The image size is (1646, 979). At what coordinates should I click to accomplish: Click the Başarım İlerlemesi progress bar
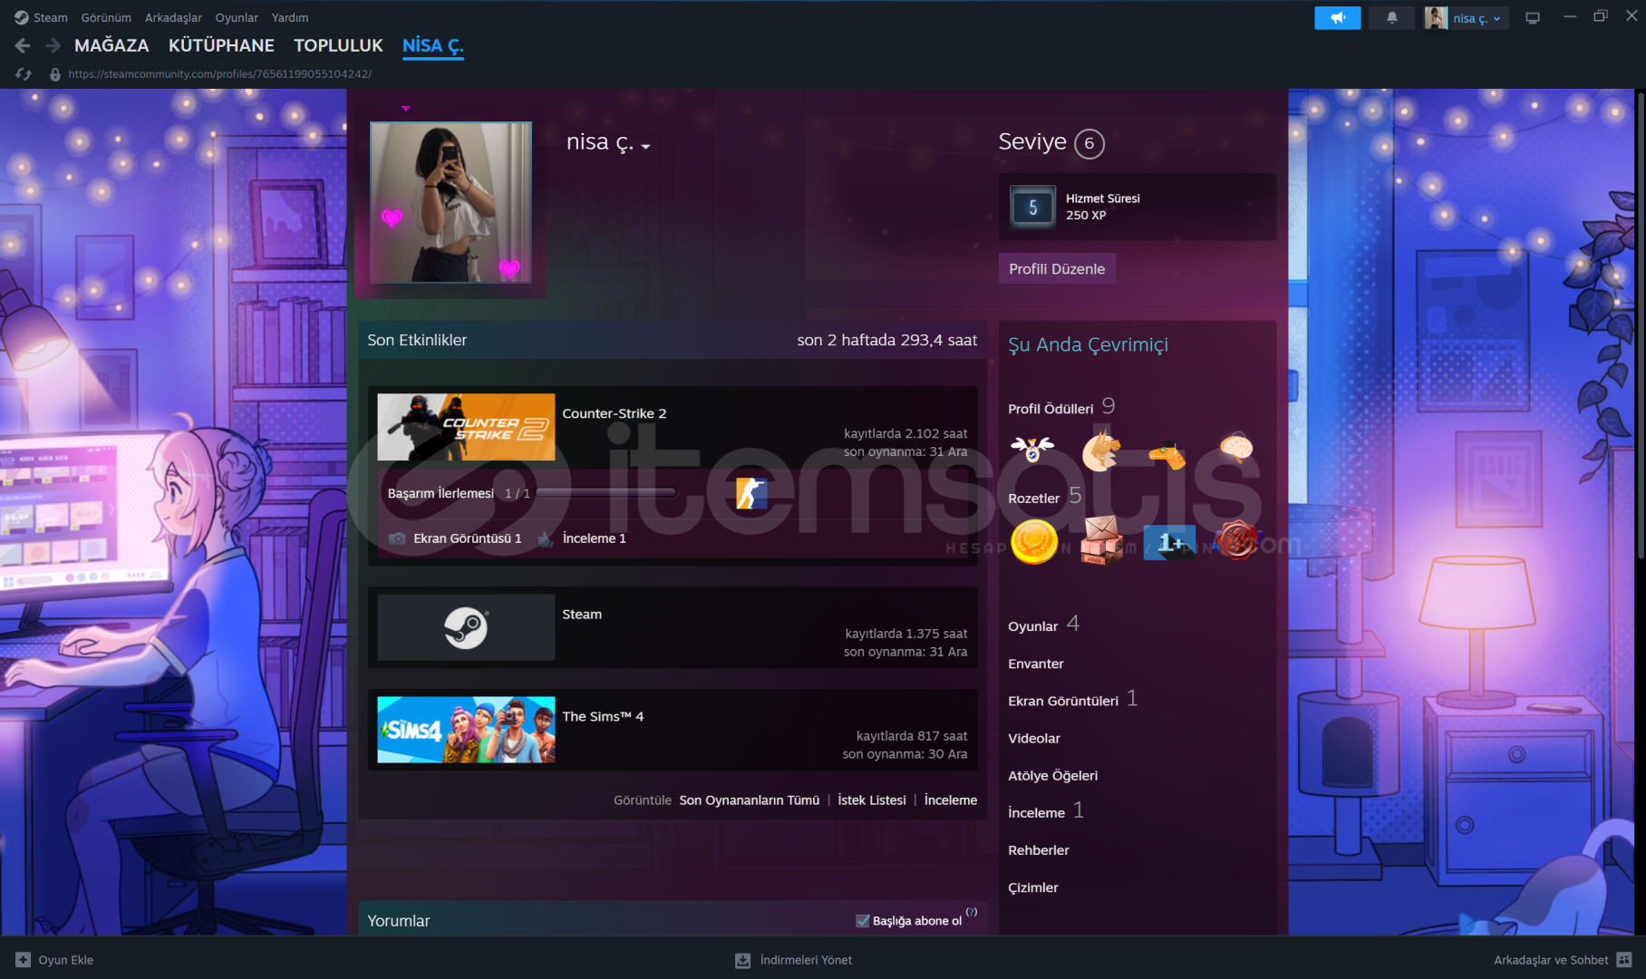(606, 493)
